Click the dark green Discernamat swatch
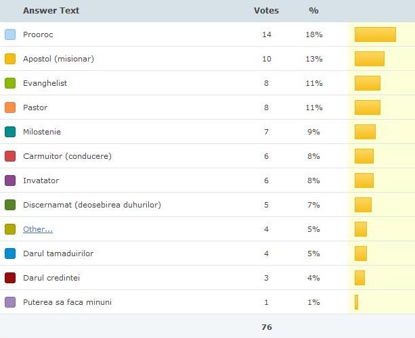415x338 pixels. tap(10, 205)
